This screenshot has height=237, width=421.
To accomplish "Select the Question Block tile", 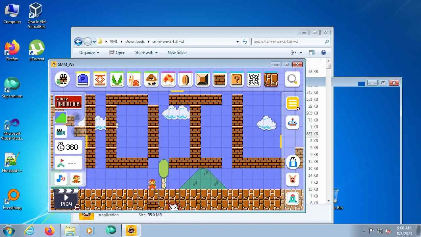I will click(x=237, y=79).
